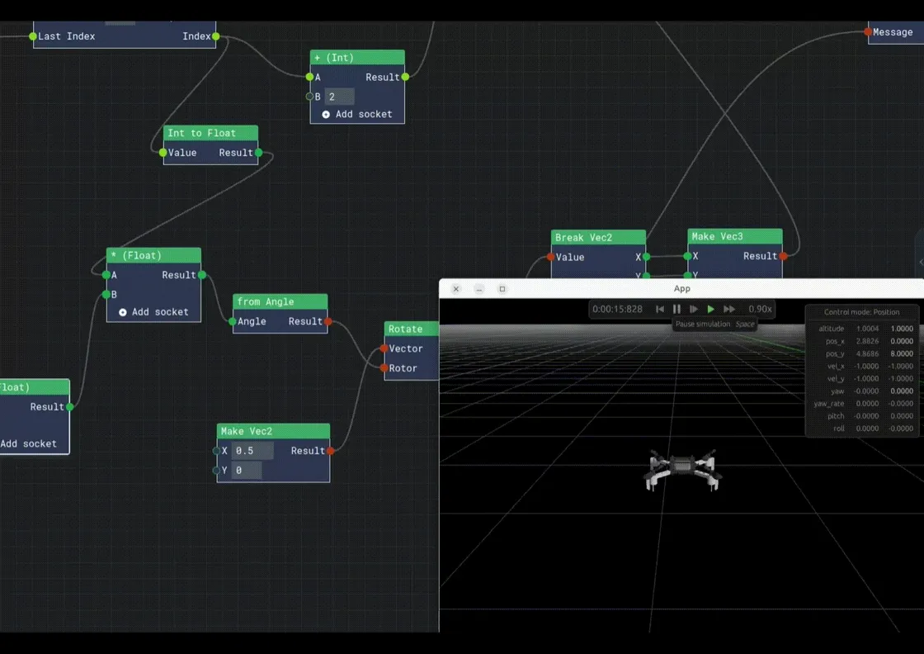Viewport: 924px width, 654px height.
Task: Select the Int to Float node header
Action: pos(210,133)
